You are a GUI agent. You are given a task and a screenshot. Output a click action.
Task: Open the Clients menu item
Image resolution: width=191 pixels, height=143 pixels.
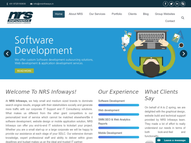click(x=132, y=14)
